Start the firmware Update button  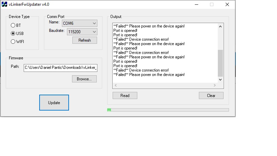click(x=54, y=102)
